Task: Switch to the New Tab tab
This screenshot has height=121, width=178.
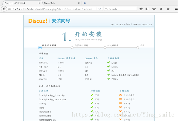Action: point(61,3)
